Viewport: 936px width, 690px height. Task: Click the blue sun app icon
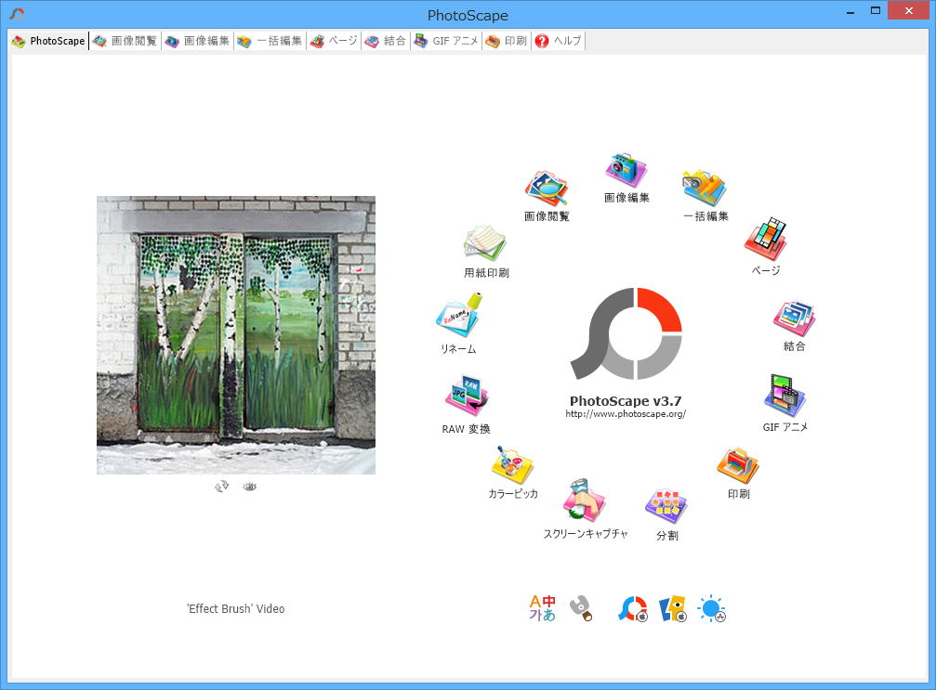712,609
